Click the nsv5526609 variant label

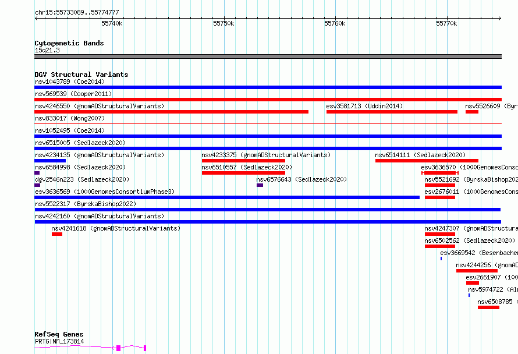pyautogui.click(x=492, y=106)
